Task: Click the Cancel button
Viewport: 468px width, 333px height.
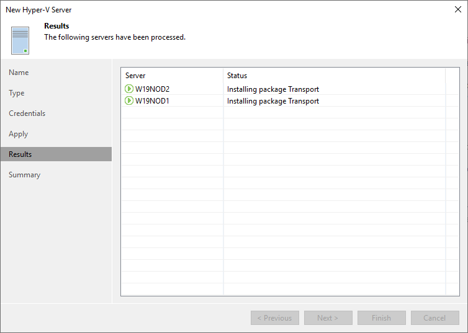Action: 435,317
